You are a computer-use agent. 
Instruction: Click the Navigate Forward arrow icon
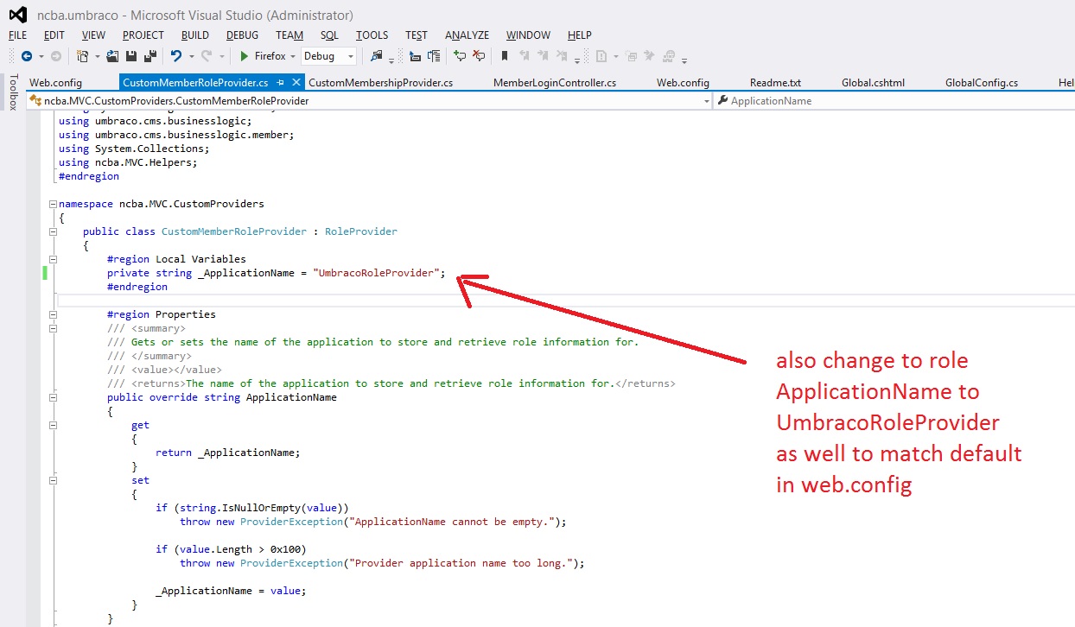coord(56,56)
